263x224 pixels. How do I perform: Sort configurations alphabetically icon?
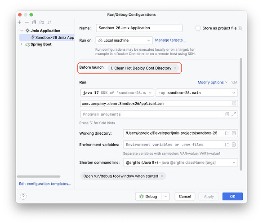(x=49, y=22)
